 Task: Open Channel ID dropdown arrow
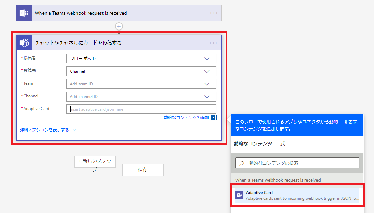(x=207, y=97)
